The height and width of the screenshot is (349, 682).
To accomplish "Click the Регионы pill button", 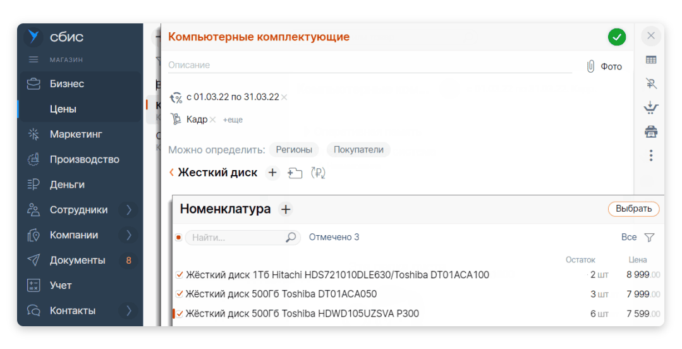I will point(294,150).
